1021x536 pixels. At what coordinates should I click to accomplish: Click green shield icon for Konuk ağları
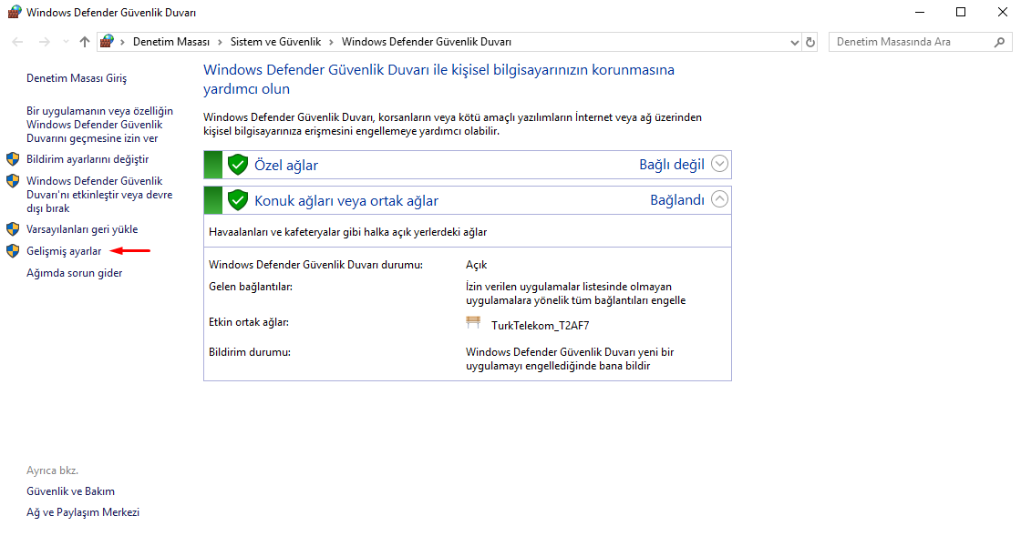point(238,200)
